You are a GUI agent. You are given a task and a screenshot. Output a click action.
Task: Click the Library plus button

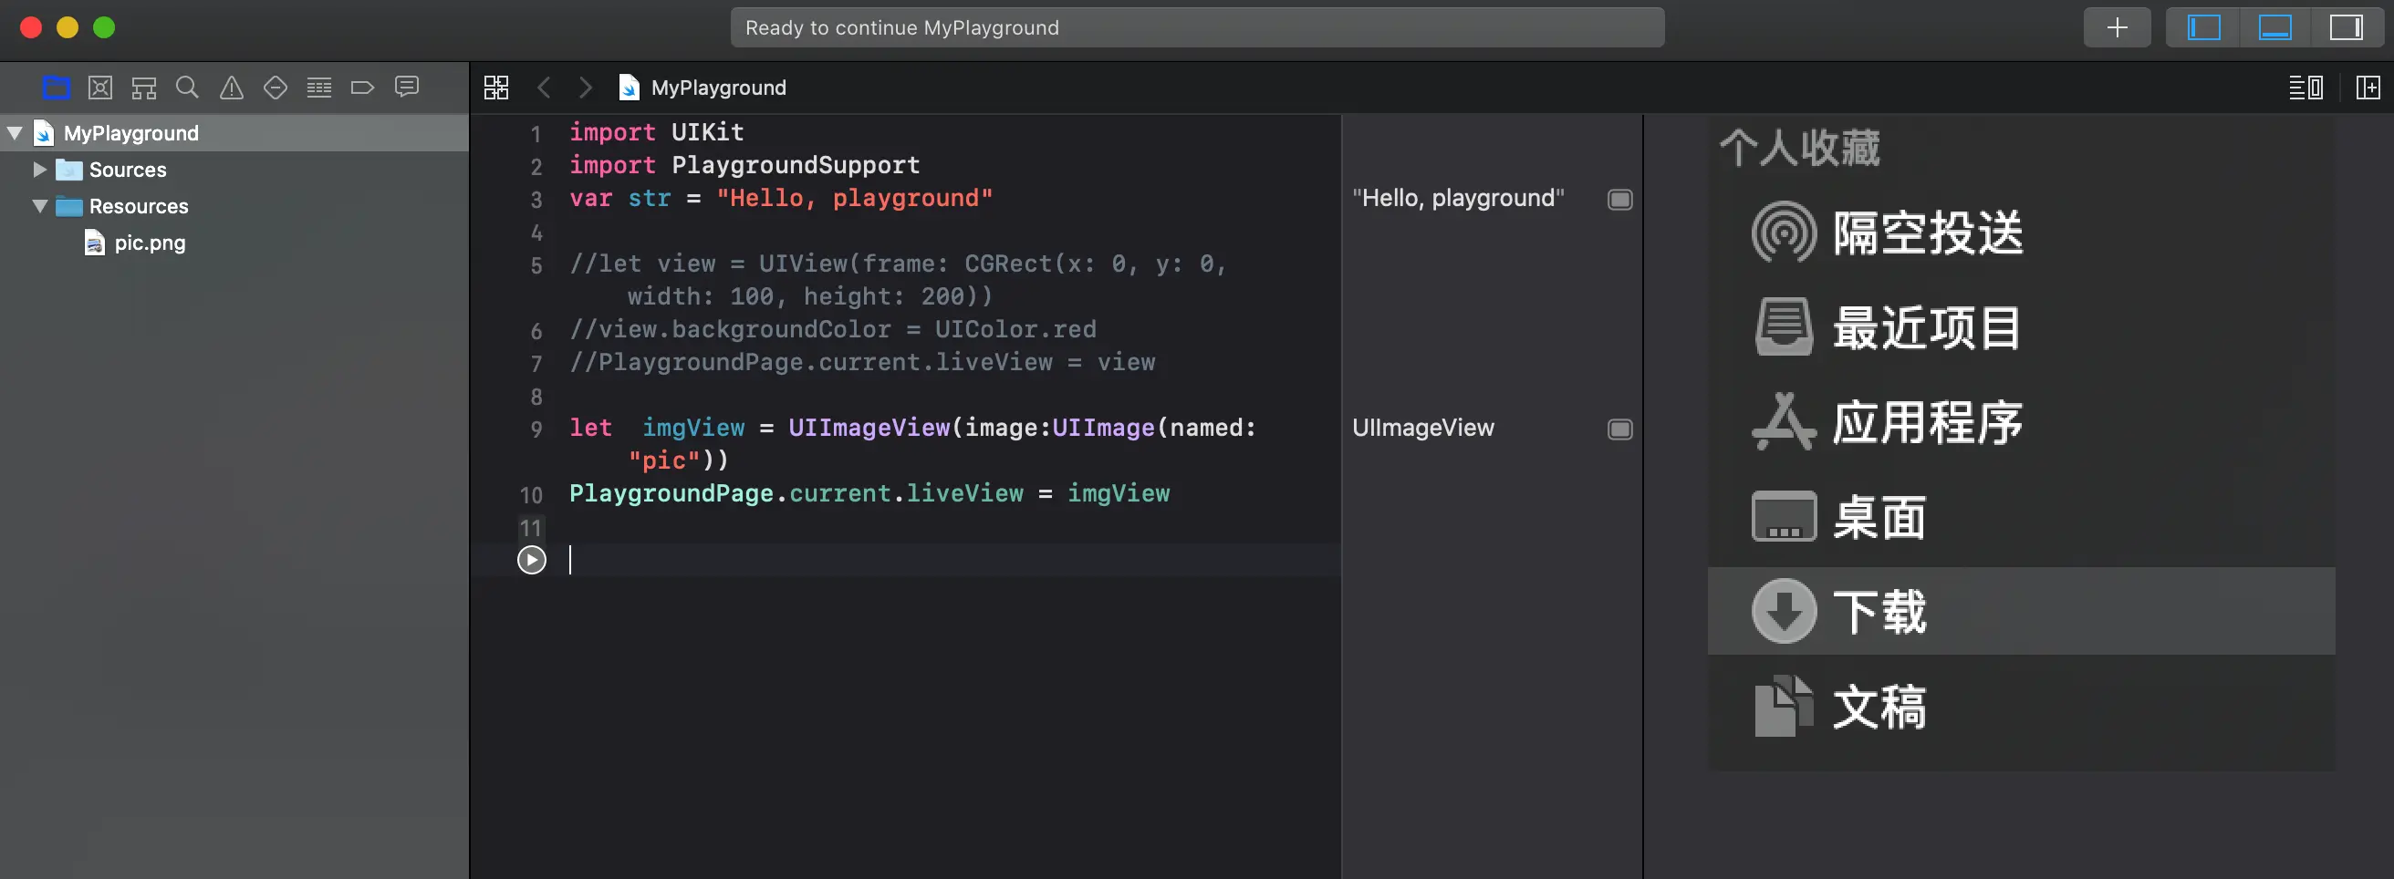coord(2116,28)
